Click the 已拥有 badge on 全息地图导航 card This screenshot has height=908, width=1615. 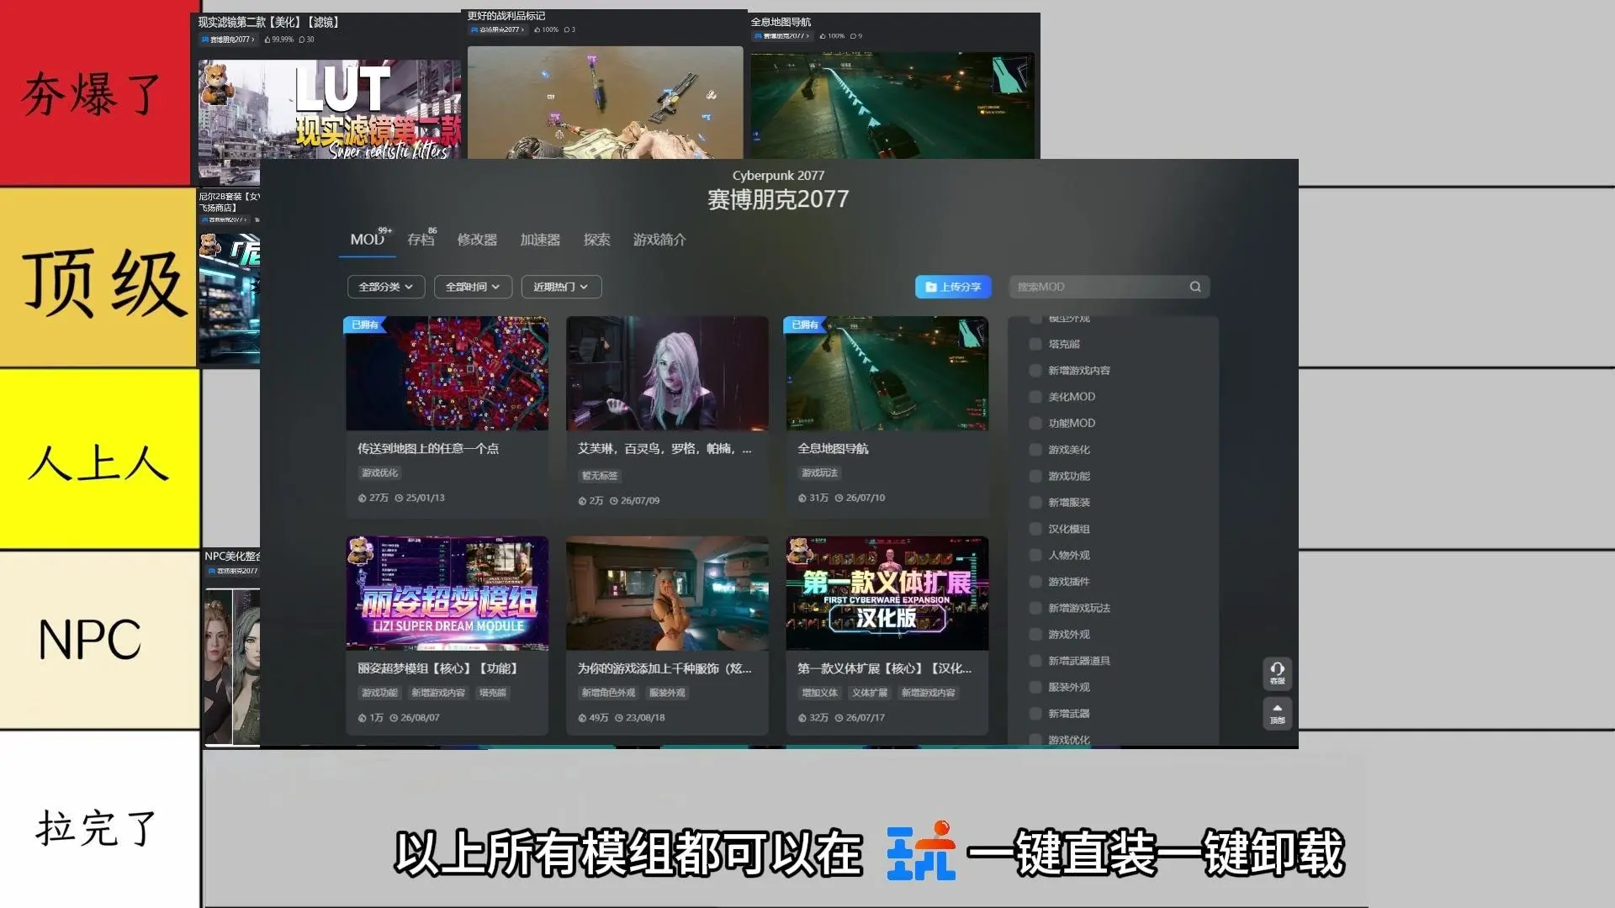click(x=804, y=325)
